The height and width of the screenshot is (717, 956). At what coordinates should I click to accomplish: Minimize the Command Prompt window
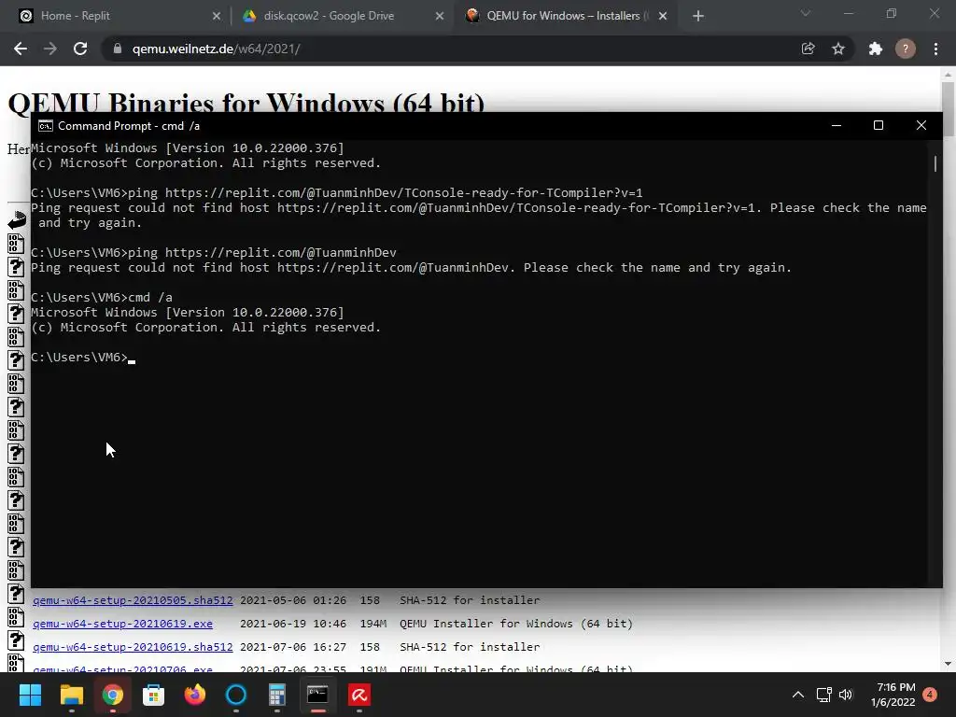pyautogui.click(x=836, y=126)
